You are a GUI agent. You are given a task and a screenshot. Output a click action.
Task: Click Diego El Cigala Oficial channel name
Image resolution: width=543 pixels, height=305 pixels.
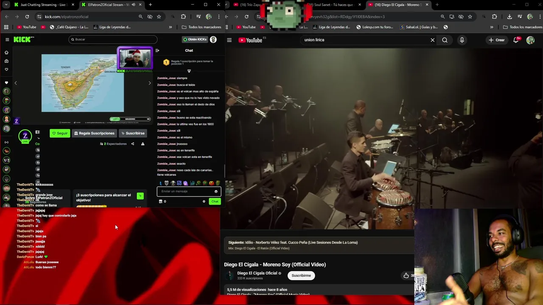click(x=257, y=273)
